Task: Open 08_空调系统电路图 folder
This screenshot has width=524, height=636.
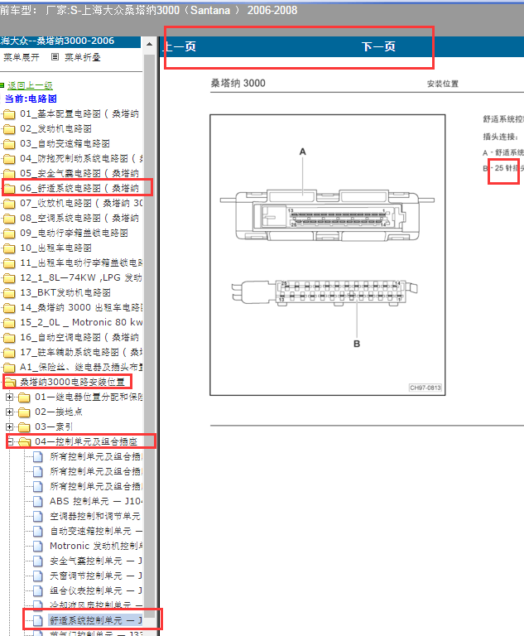Action: point(79,219)
